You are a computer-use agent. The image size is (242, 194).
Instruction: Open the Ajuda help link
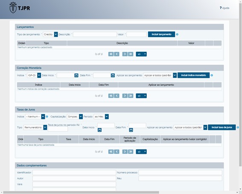pyautogui.click(x=225, y=8)
